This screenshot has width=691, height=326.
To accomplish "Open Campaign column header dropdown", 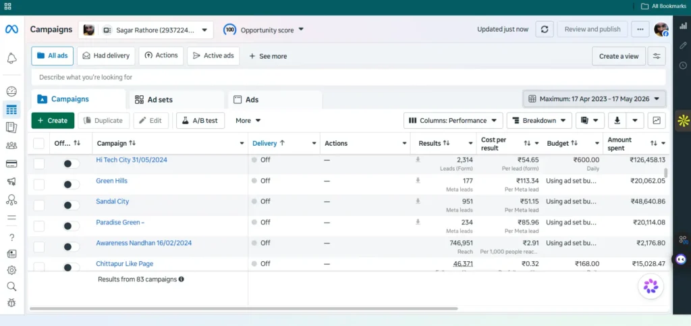I will tap(242, 143).
